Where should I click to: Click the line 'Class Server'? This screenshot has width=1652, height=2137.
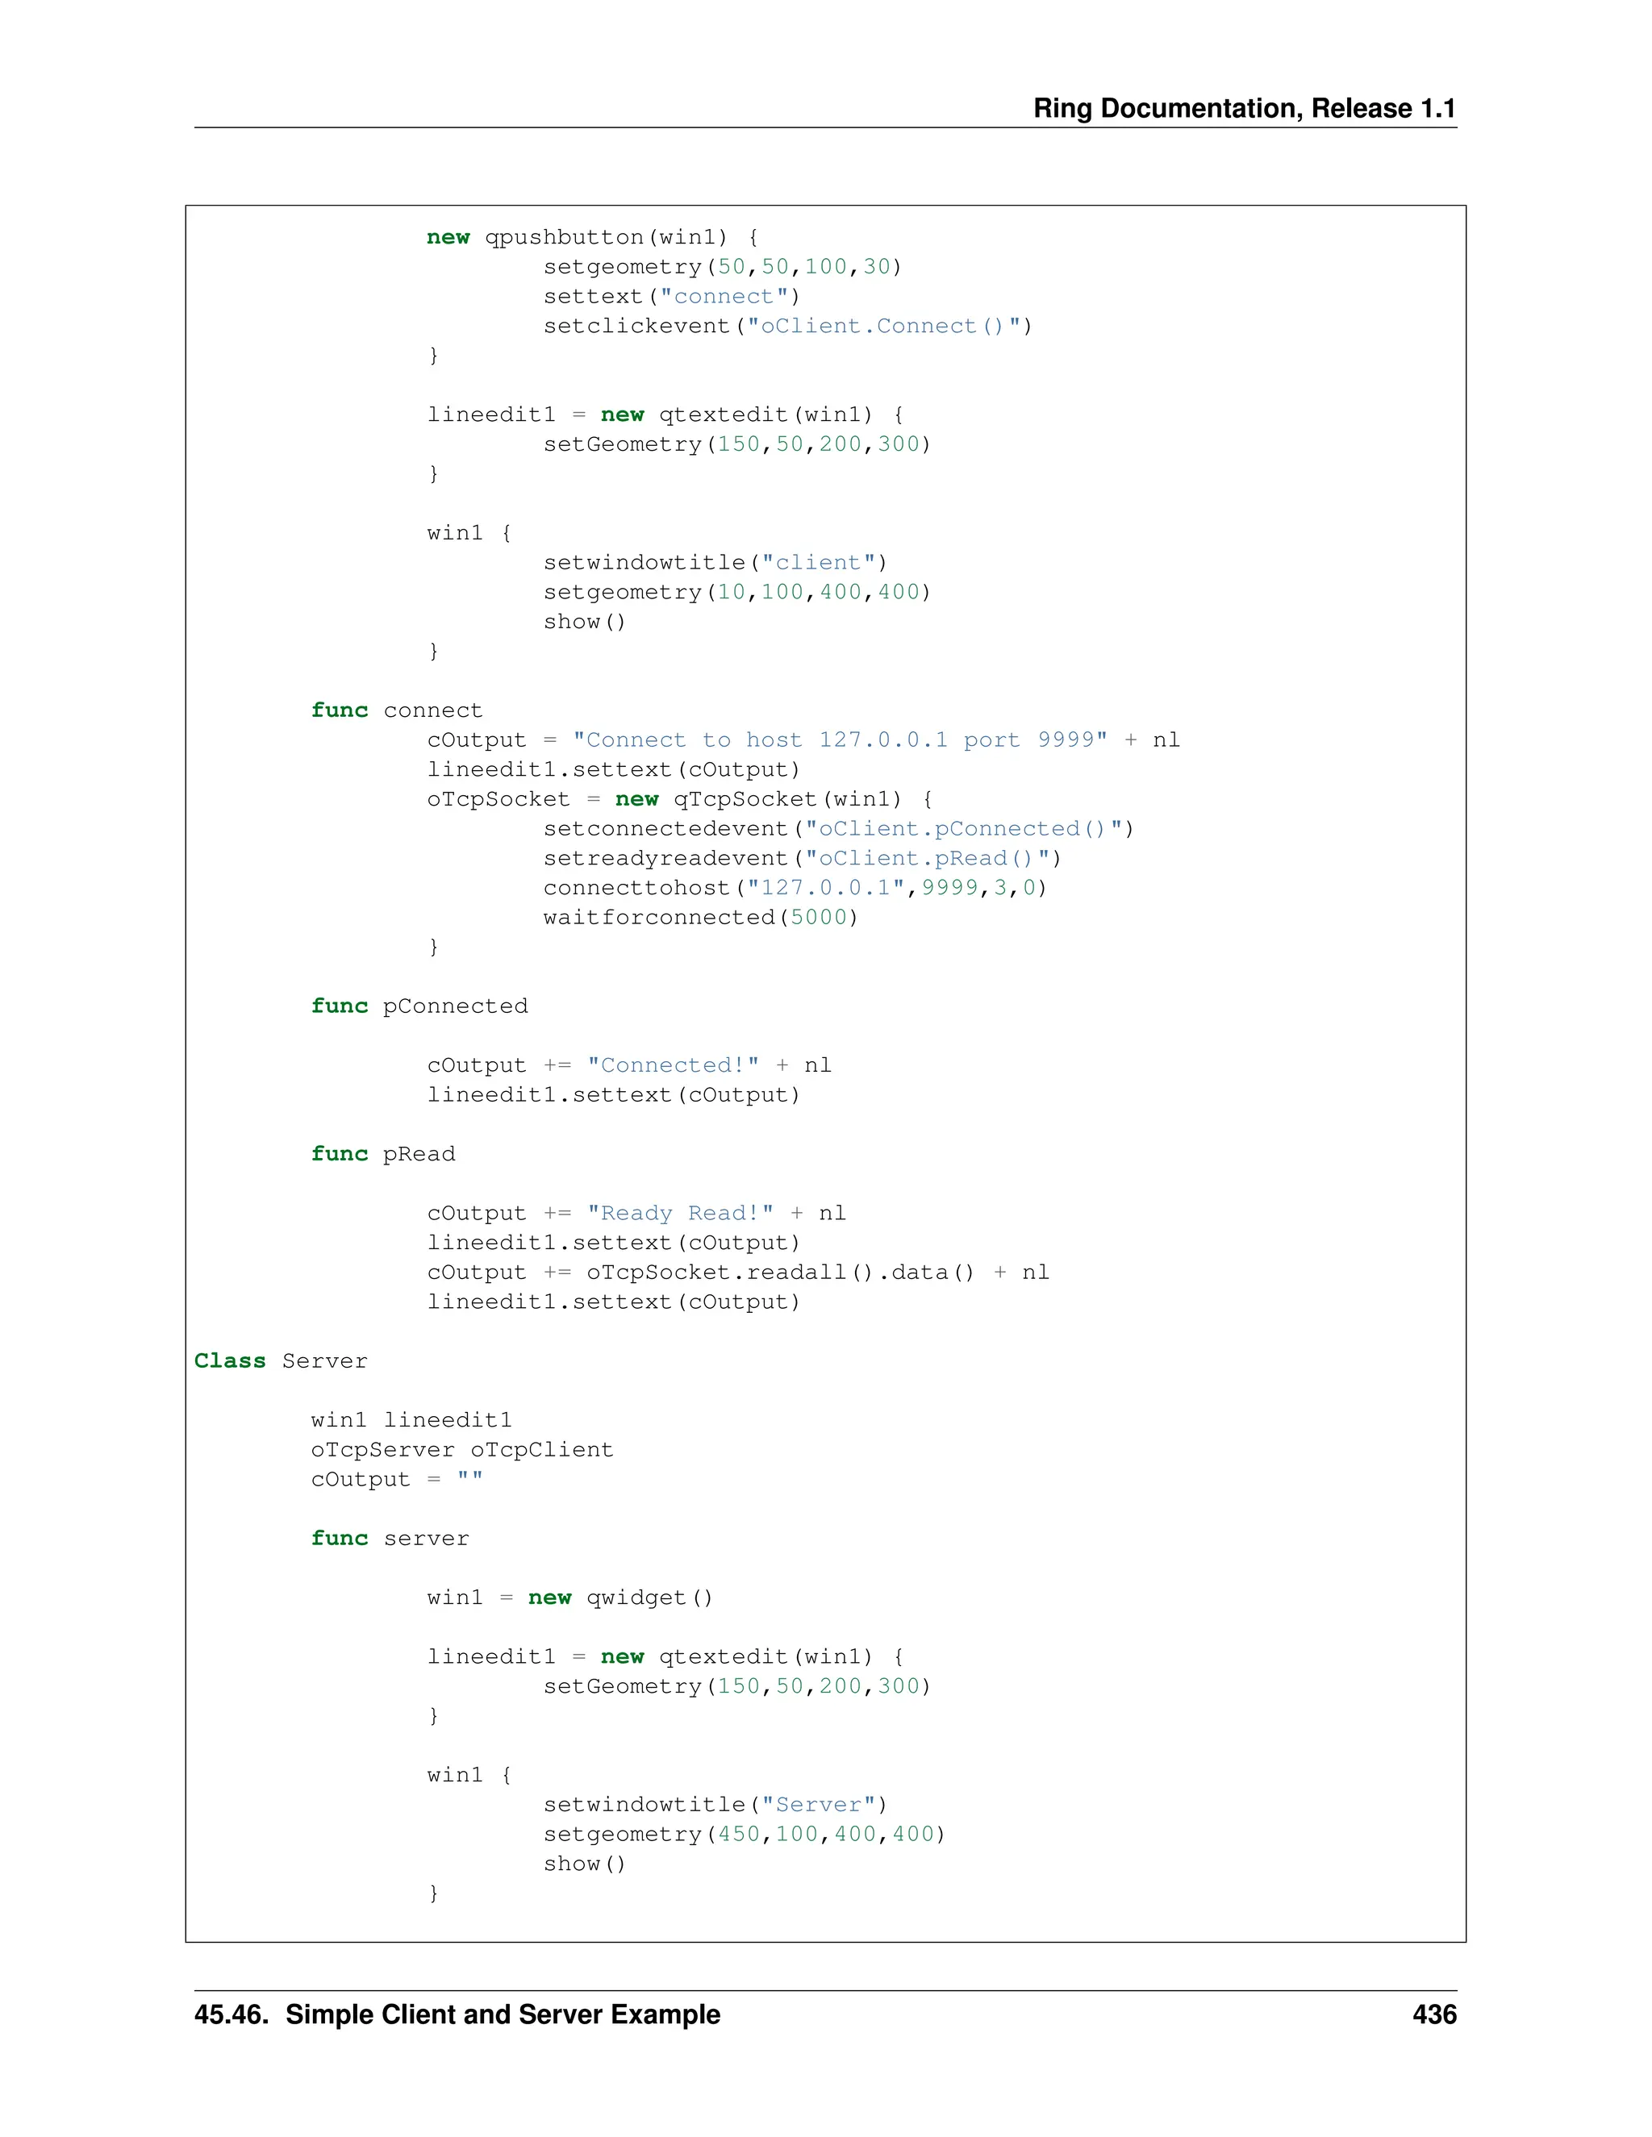tap(281, 1361)
